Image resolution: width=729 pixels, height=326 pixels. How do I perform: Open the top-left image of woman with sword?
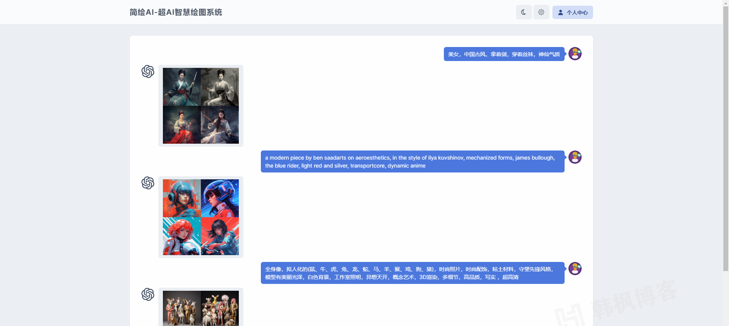[182, 87]
